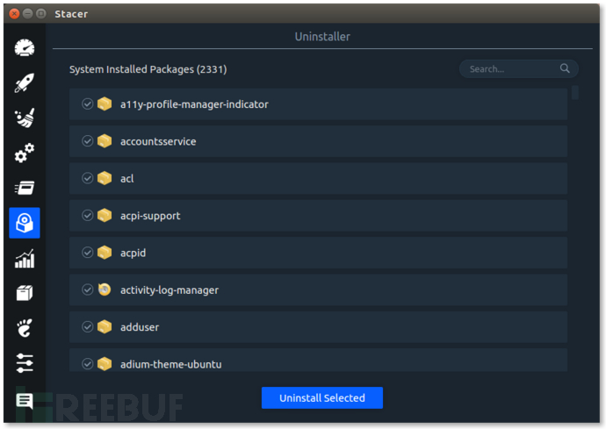Click System Installed Packages (2331) label
This screenshot has height=429, width=606.
click(x=148, y=69)
